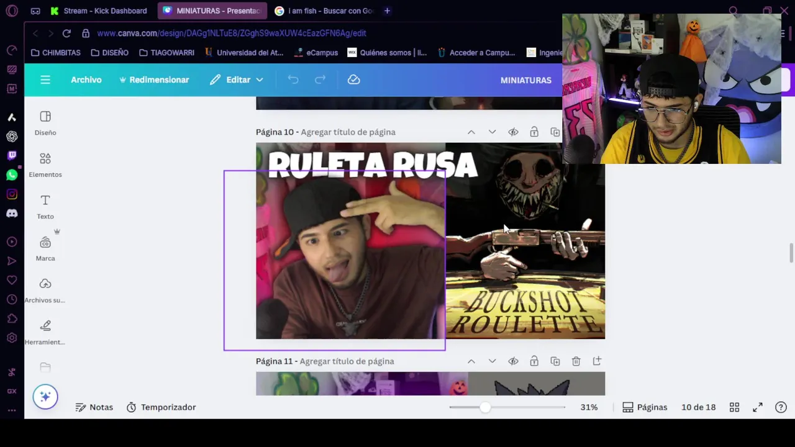The width and height of the screenshot is (795, 447).
Task: Lock Página 11
Action: click(534, 361)
